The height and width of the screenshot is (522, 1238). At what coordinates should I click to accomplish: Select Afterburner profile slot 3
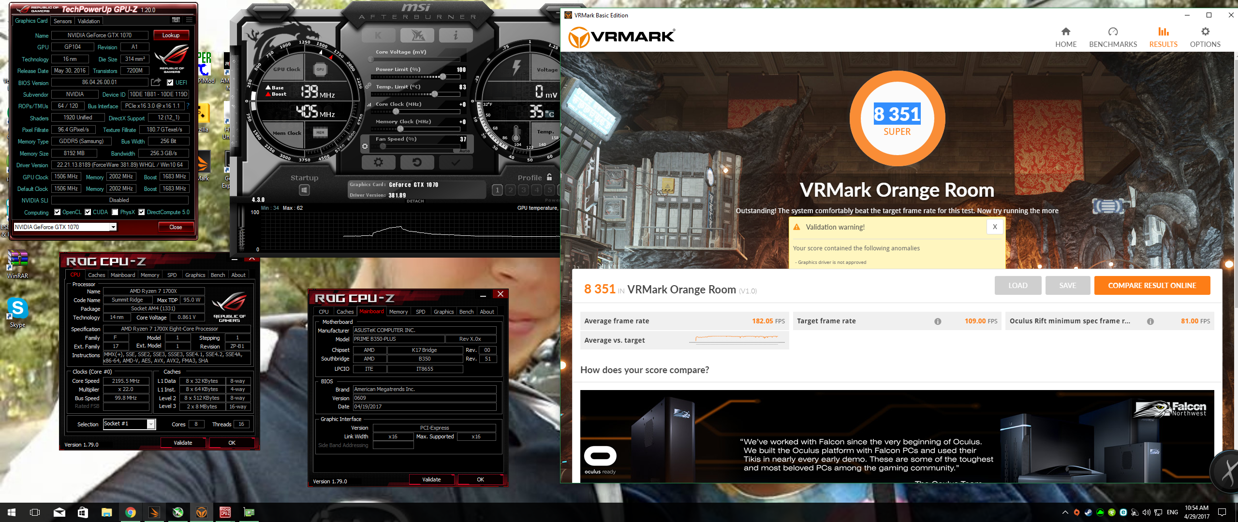[523, 190]
